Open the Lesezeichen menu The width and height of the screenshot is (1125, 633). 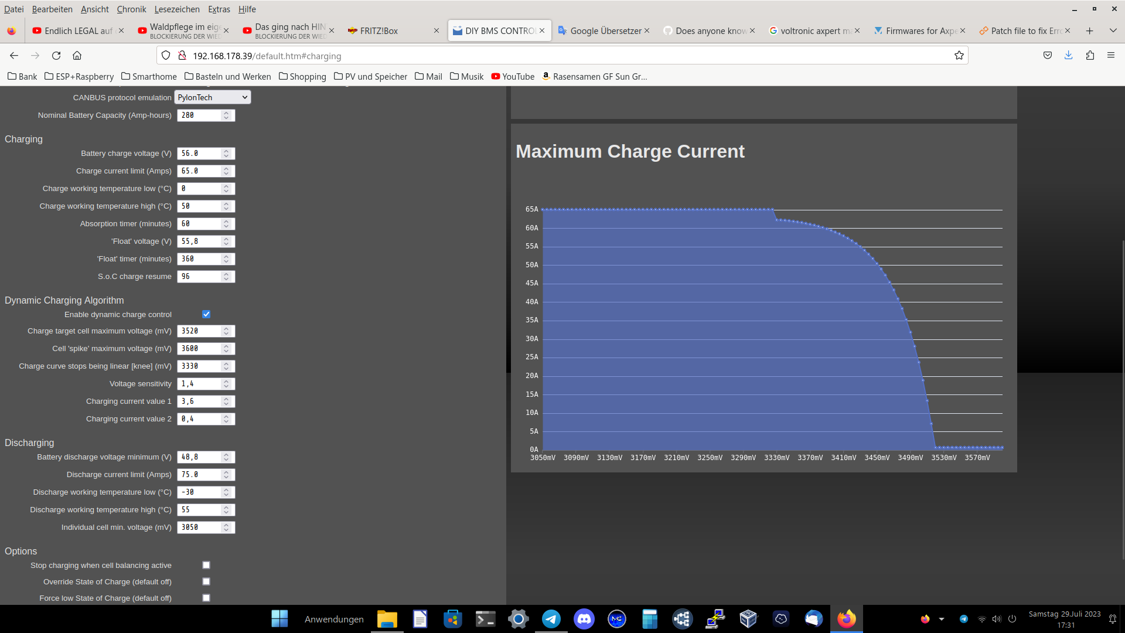(176, 9)
